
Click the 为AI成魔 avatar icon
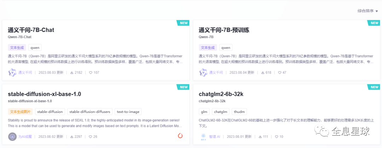click(x=12, y=137)
